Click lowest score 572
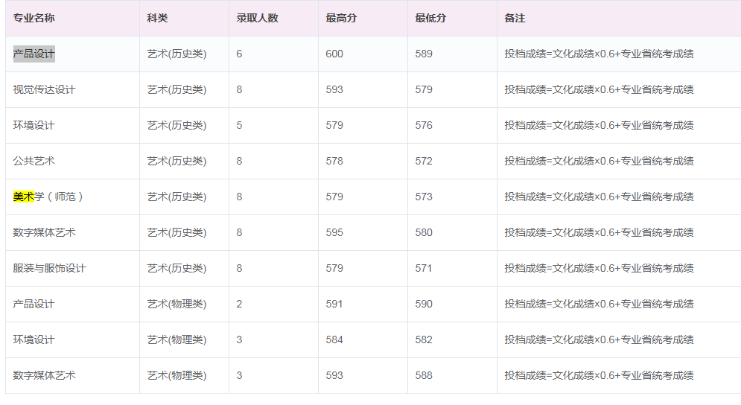741x405 pixels. pos(424,161)
